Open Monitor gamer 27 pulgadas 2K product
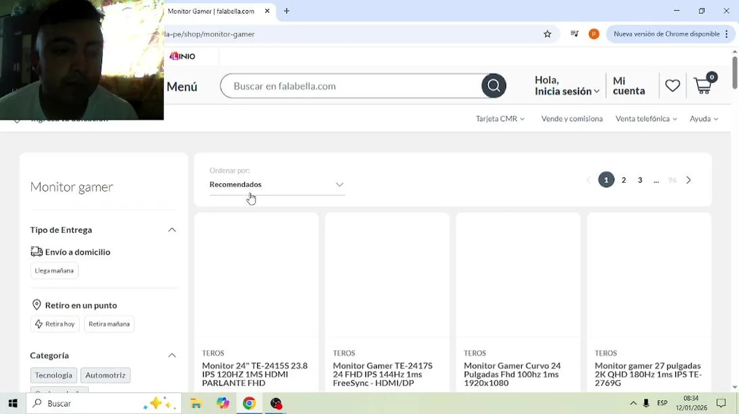Screen dimensions: 739x414 648,374
